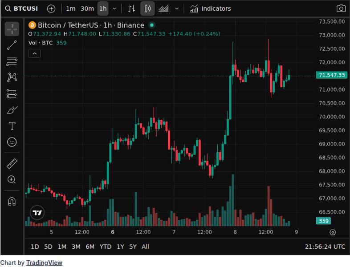Select the 1h timeframe

pos(103,9)
